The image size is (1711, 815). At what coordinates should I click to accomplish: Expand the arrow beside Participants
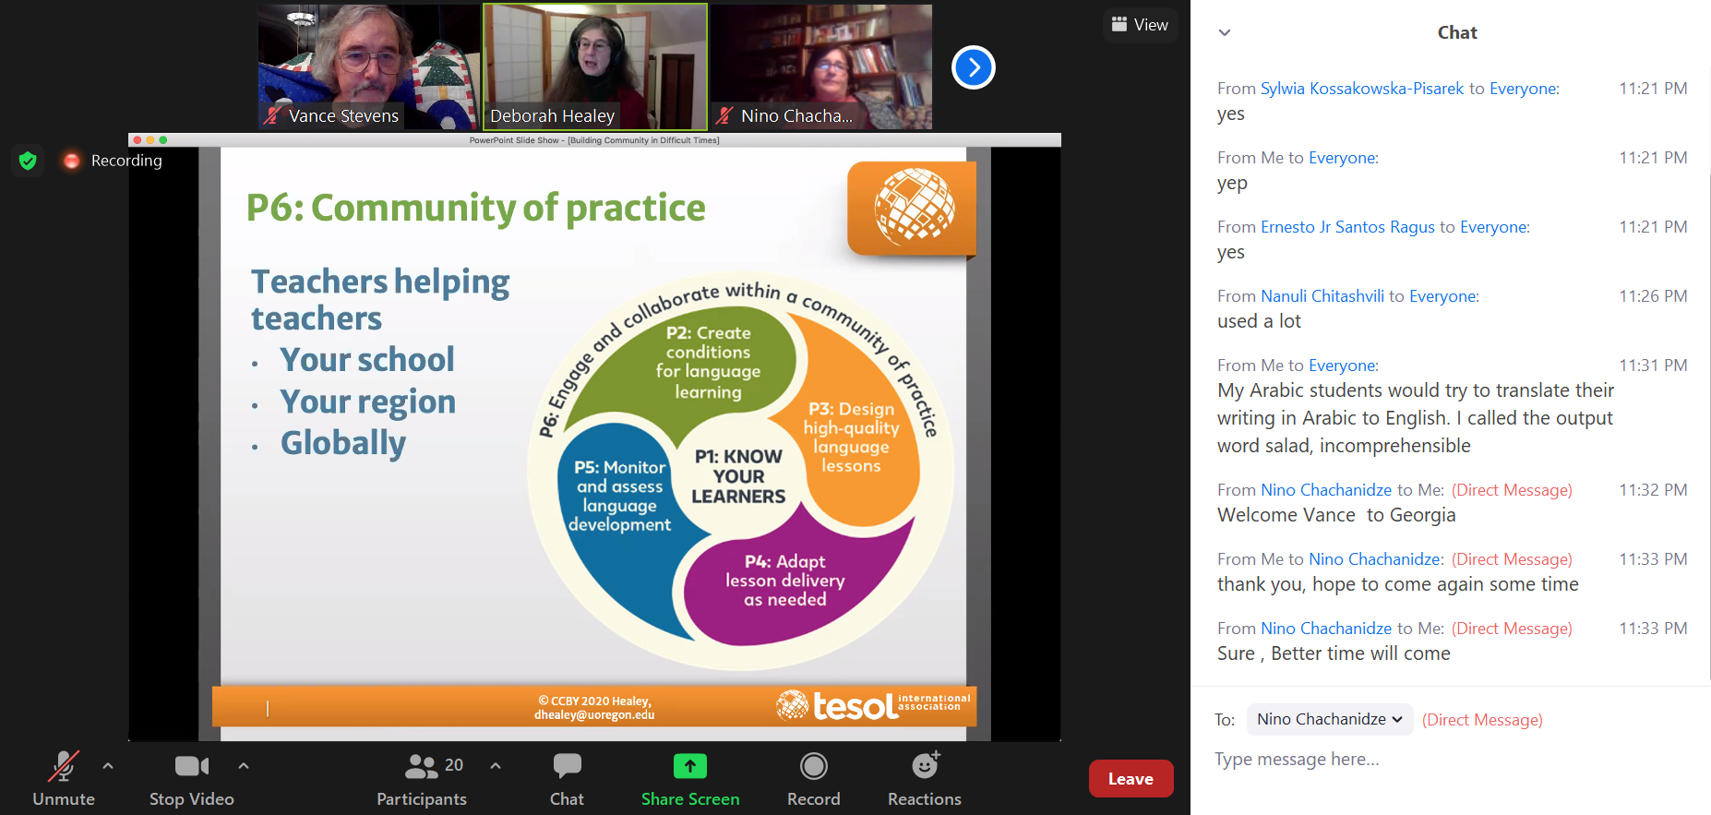click(496, 765)
